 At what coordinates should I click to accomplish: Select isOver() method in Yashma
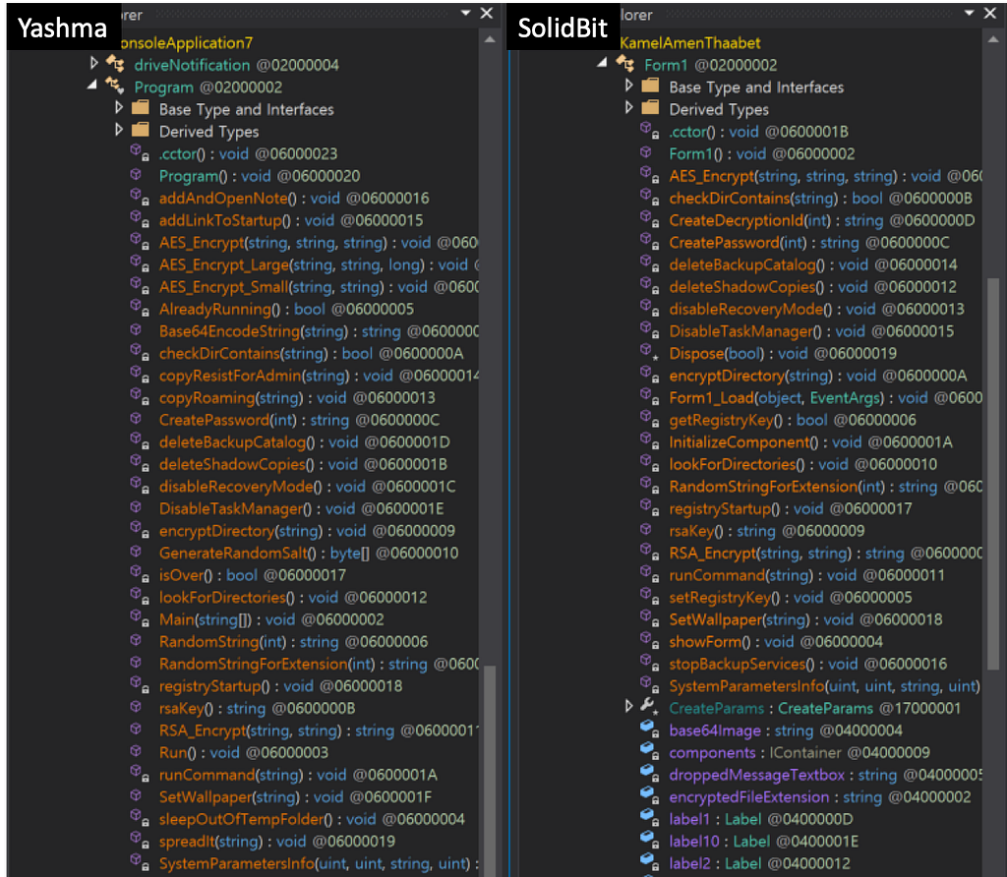pyautogui.click(x=253, y=575)
